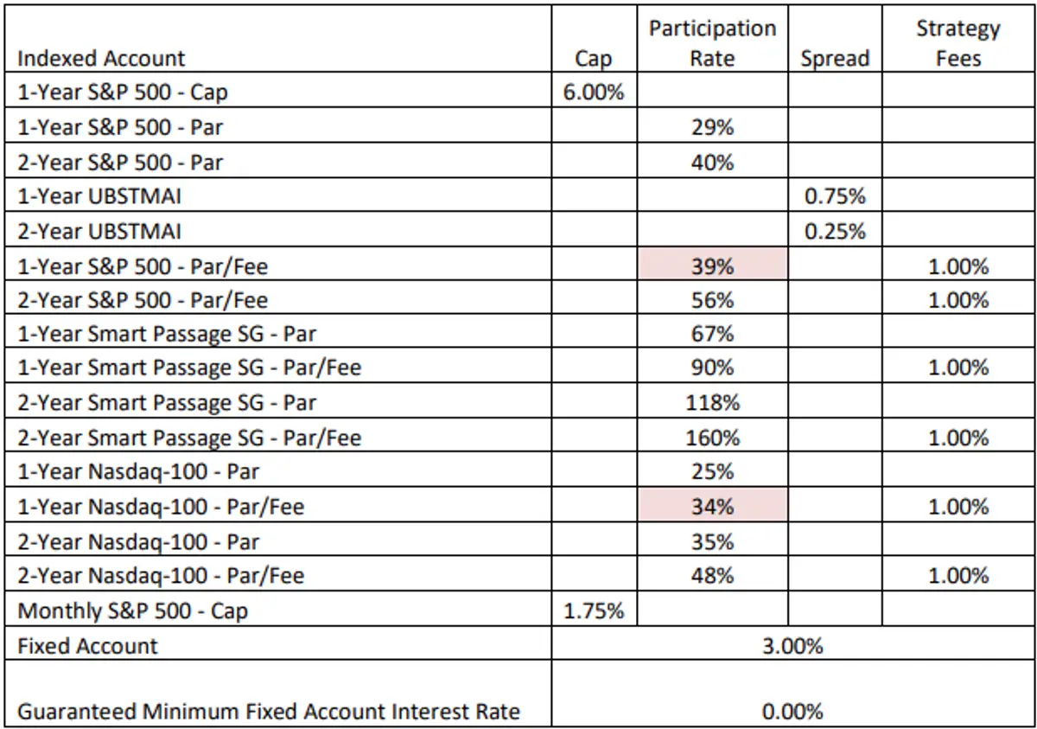Select the "2-Year Smart Passage SG - Par/Fee" row label
Screen dimensions: 1037x729
click(x=189, y=438)
